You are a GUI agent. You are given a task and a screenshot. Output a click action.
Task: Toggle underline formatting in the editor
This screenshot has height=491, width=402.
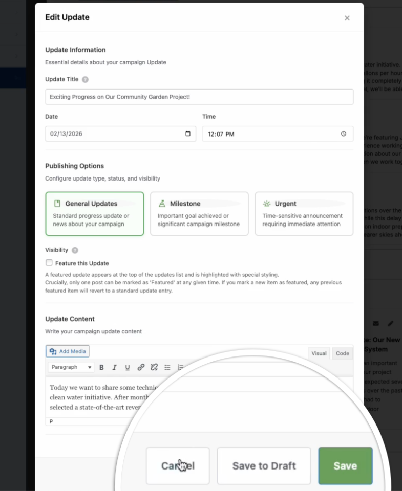tap(127, 367)
